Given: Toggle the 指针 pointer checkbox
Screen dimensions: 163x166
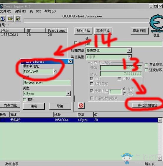Looking at the screenshot, I should point(24,100).
